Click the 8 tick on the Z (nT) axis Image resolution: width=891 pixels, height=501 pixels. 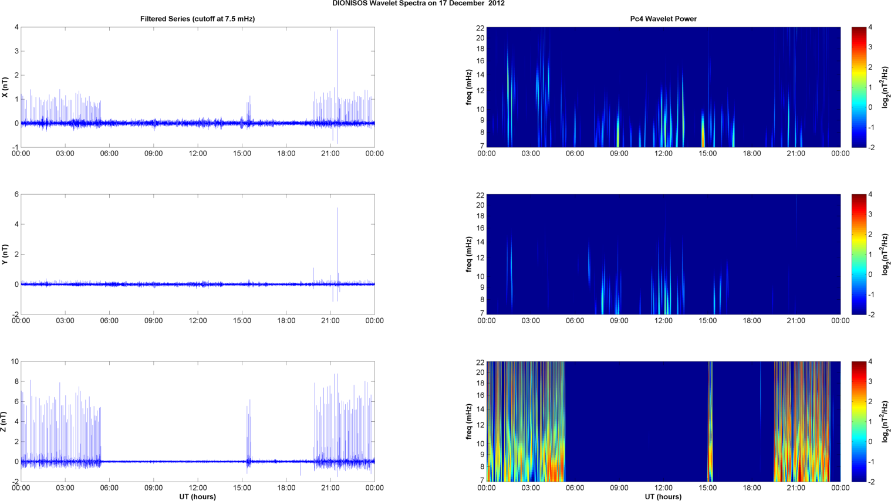coord(16,381)
